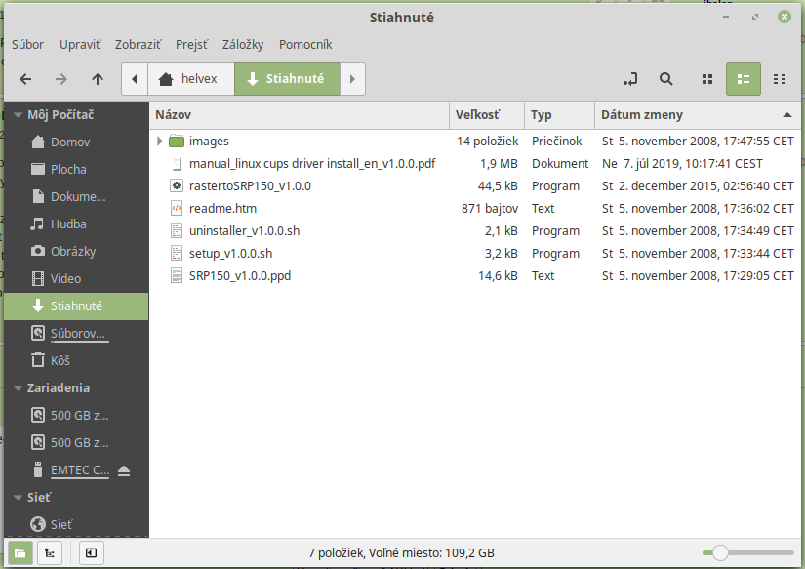Open the Pomocník menu

[305, 45]
